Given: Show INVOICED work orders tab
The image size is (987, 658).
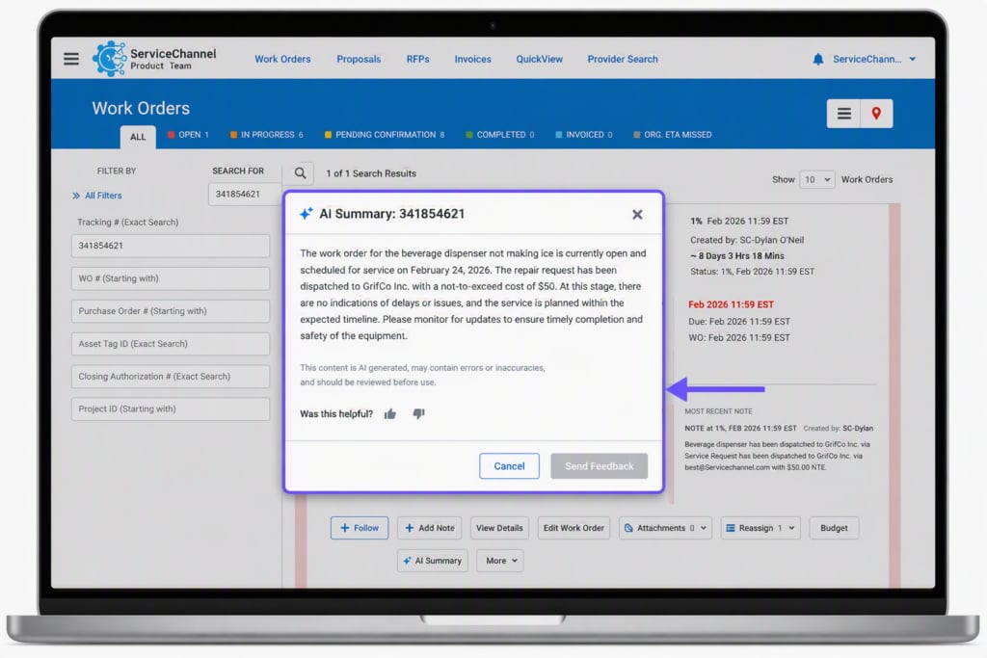Looking at the screenshot, I should pyautogui.click(x=583, y=135).
